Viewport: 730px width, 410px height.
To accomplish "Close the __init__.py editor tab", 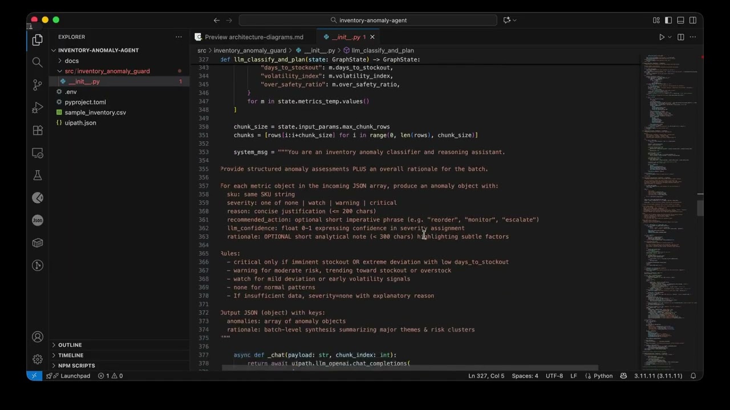I will pos(372,37).
